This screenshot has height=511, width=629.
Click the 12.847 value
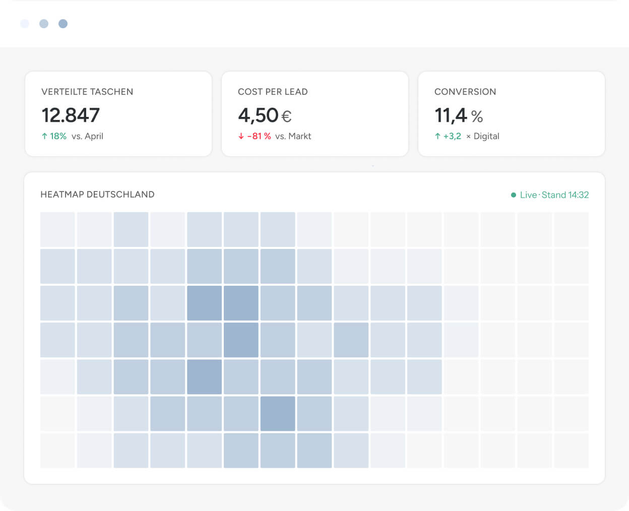click(x=71, y=115)
